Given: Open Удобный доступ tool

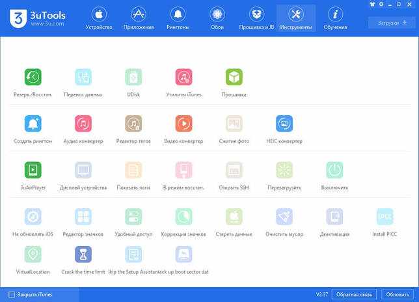Looking at the screenshot, I should point(133,217).
